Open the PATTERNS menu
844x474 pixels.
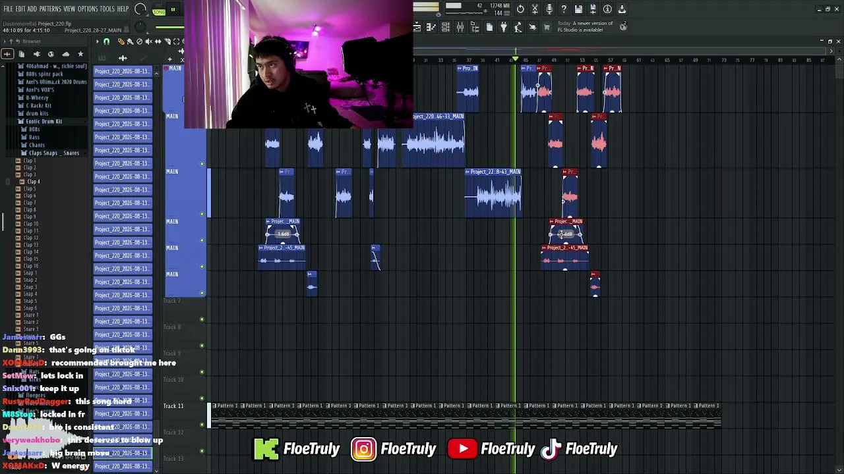[50, 9]
